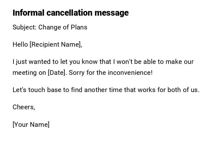
Task: Click the word "Subject:" in the subject line
Action: pyautogui.click(x=25, y=27)
